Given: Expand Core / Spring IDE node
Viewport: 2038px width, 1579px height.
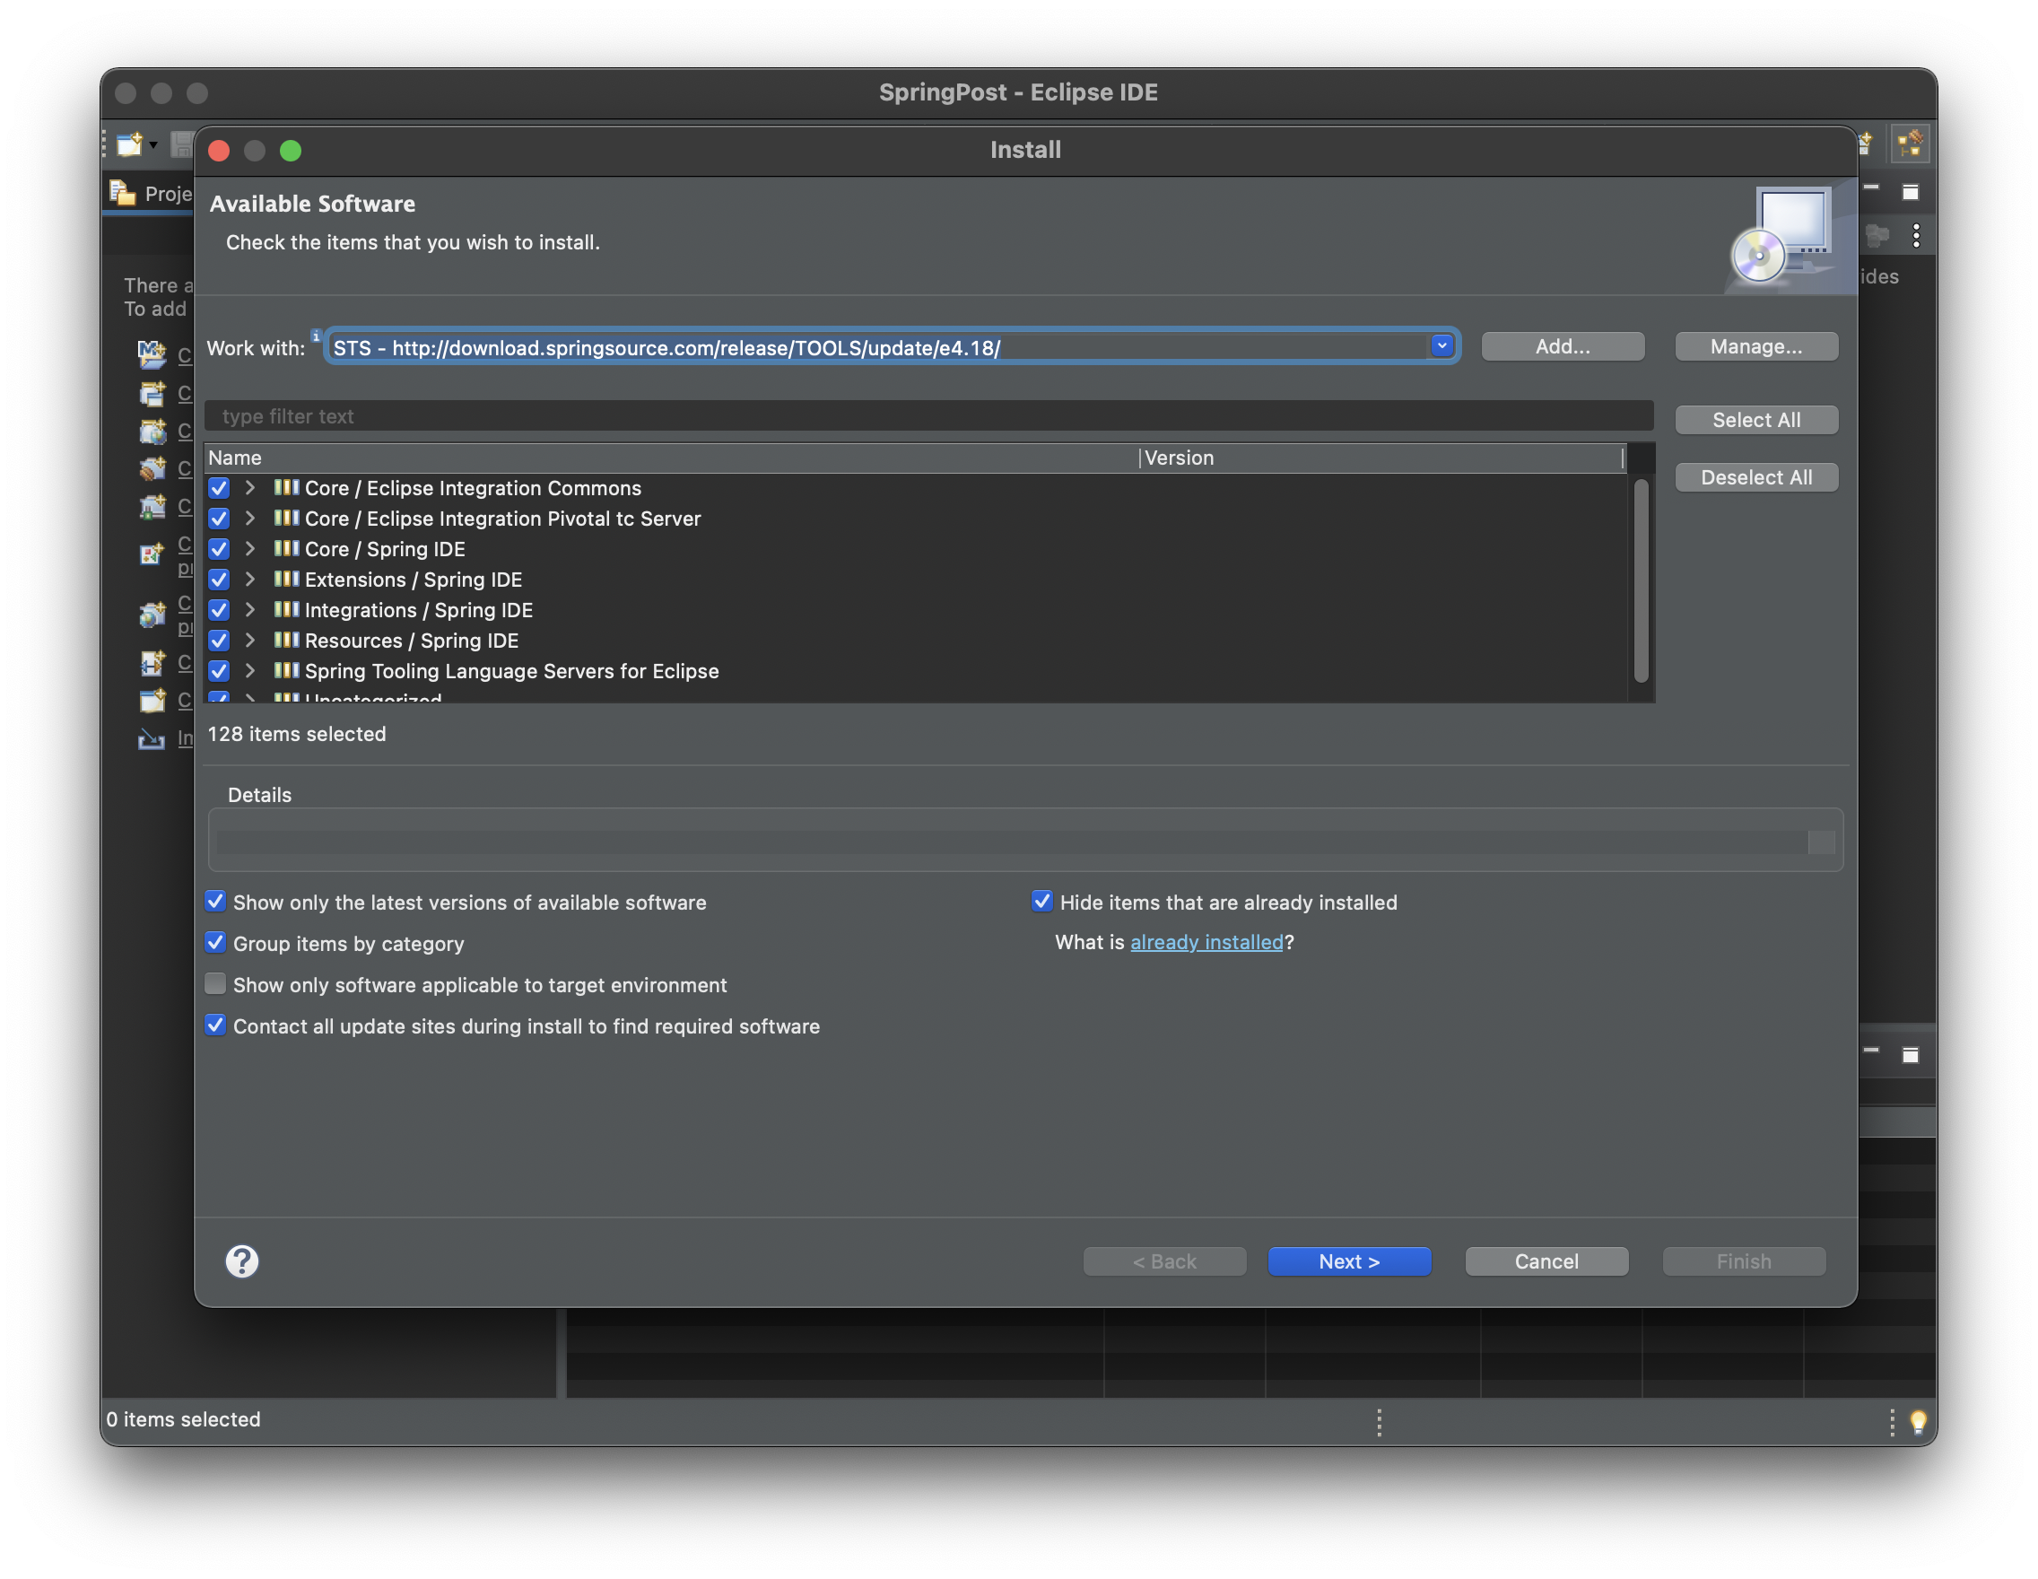Looking at the screenshot, I should click(x=250, y=549).
